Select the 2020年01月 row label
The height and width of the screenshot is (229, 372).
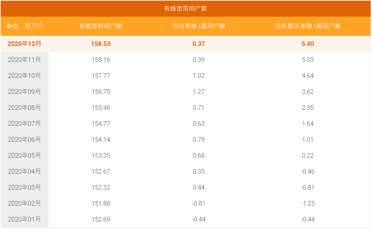[x=24, y=219]
